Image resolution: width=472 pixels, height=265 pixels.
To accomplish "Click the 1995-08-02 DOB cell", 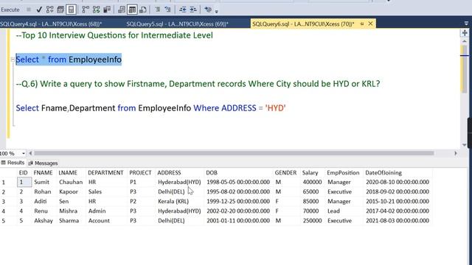I will pyautogui.click(x=238, y=191).
